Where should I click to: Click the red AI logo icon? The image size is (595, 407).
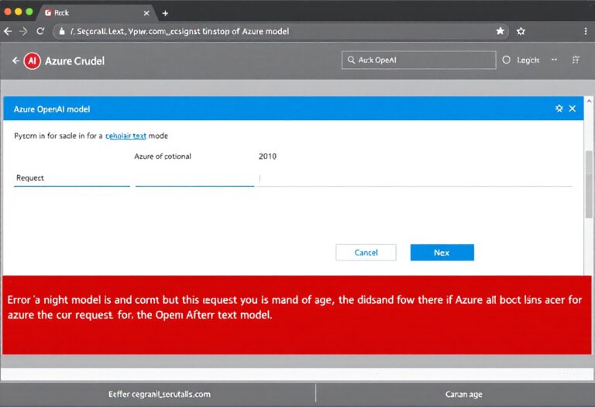(32, 60)
